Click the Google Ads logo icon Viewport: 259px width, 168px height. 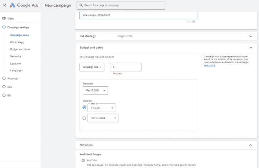tap(12, 5)
